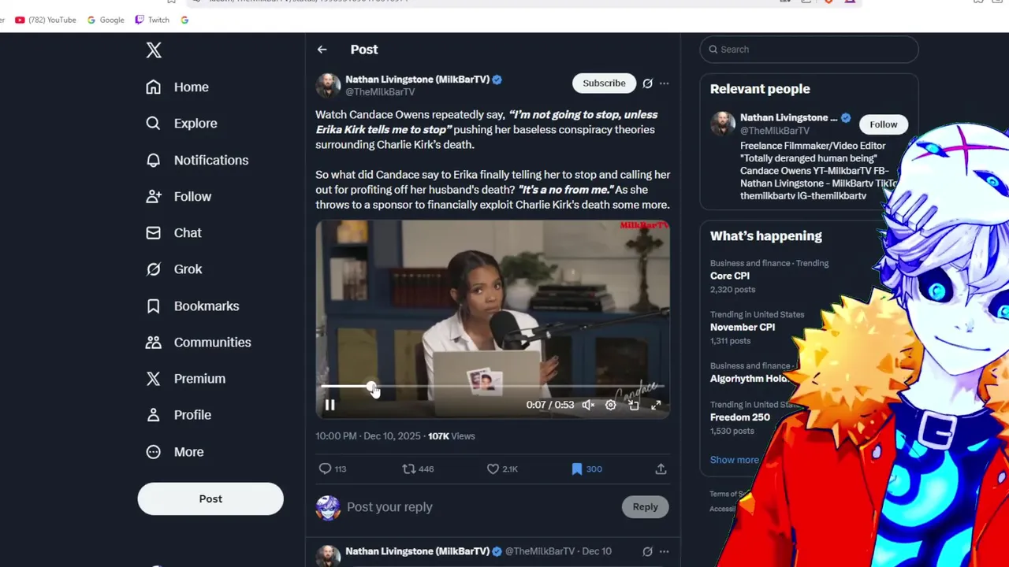Open Nathan Livingstone avatar in Relevant people
This screenshot has width=1009, height=567.
point(723,124)
